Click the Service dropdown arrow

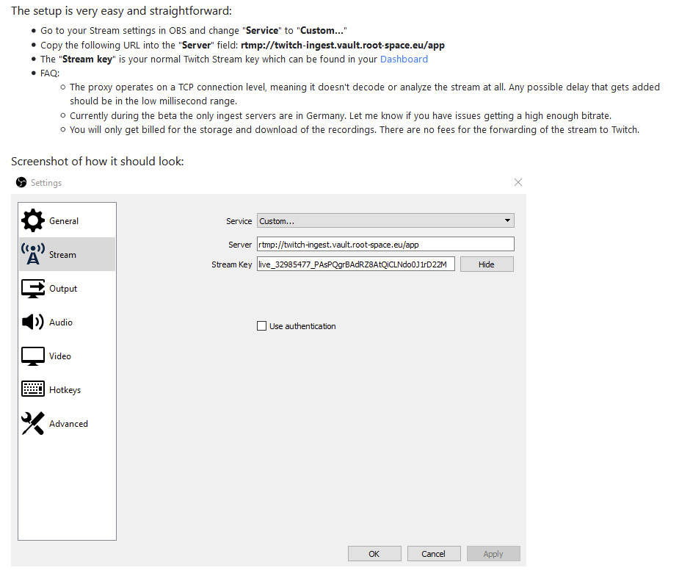tap(507, 220)
